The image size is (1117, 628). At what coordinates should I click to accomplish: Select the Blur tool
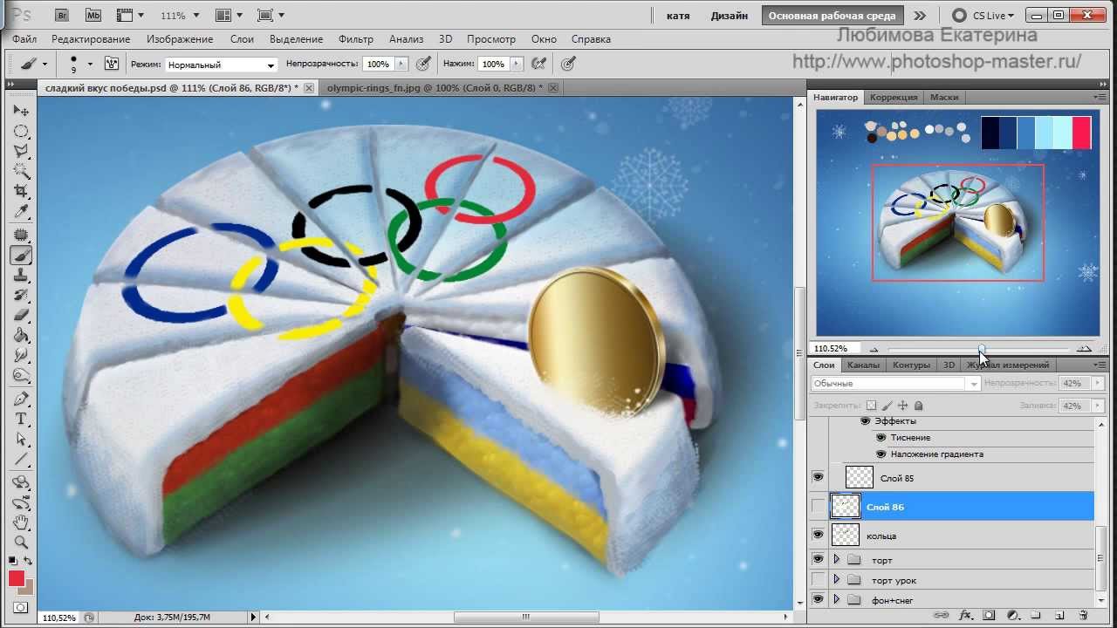[21, 355]
